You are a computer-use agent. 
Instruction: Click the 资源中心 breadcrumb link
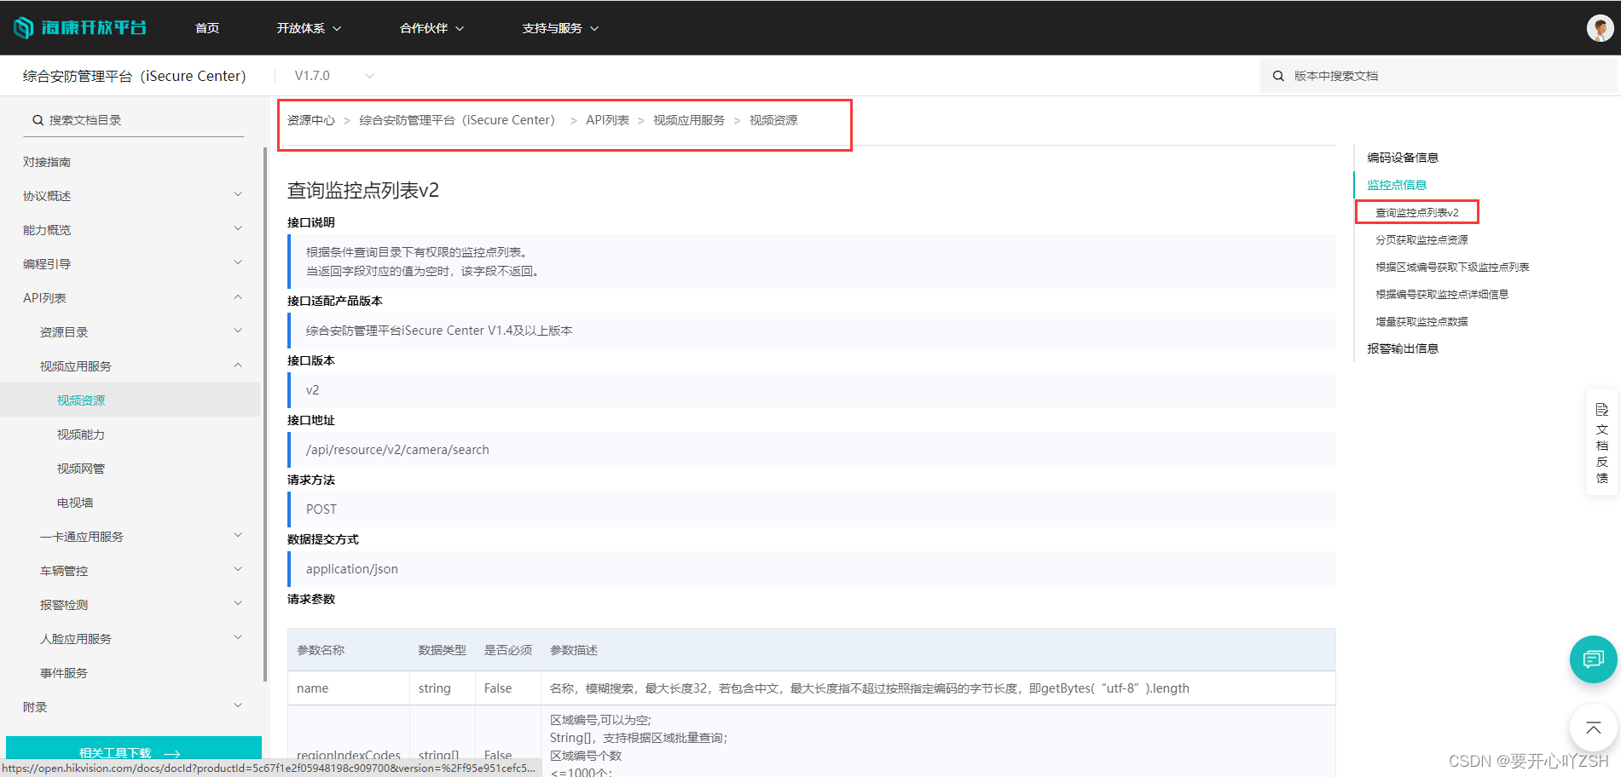(x=310, y=120)
